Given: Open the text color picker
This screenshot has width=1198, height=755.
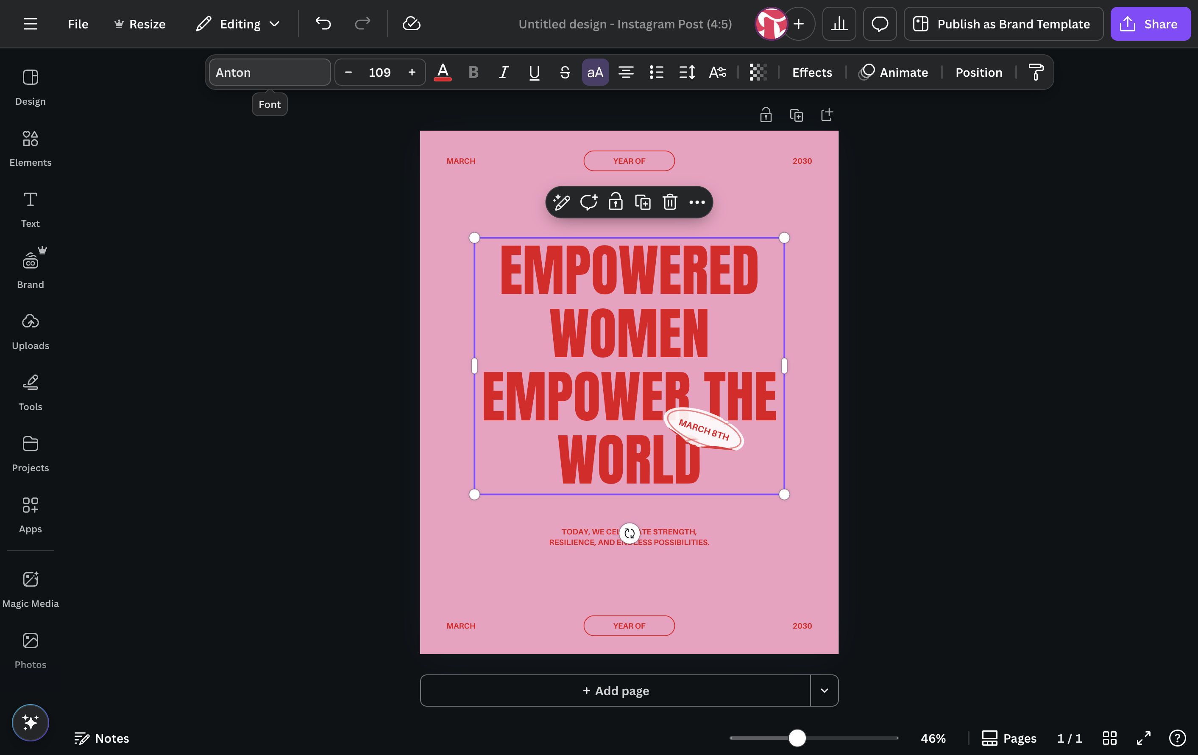Looking at the screenshot, I should [x=442, y=72].
